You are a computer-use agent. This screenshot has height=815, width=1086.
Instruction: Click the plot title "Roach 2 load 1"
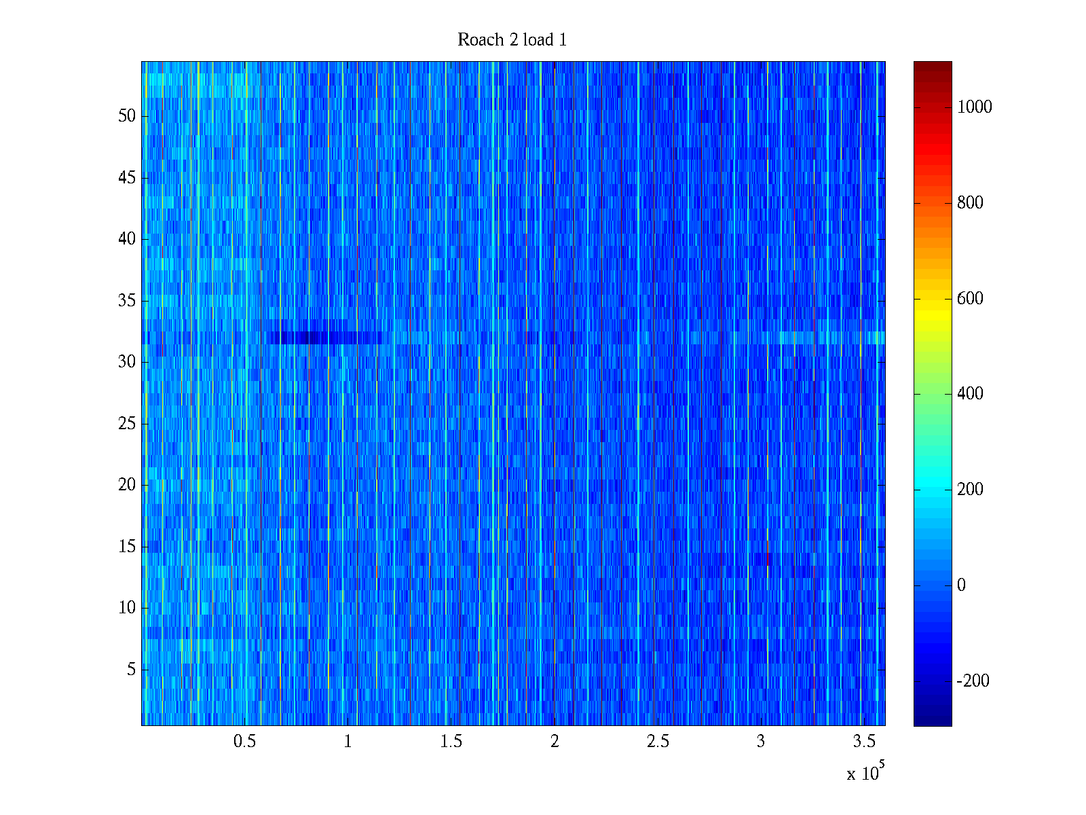(x=512, y=40)
